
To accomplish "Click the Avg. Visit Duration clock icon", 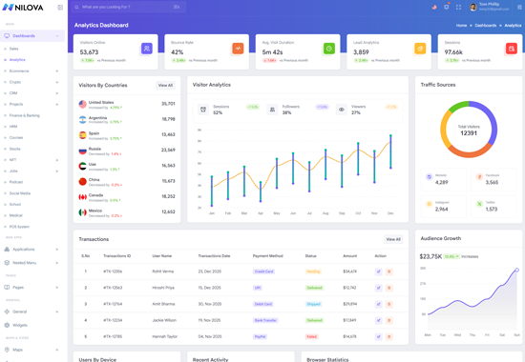I will tap(329, 49).
